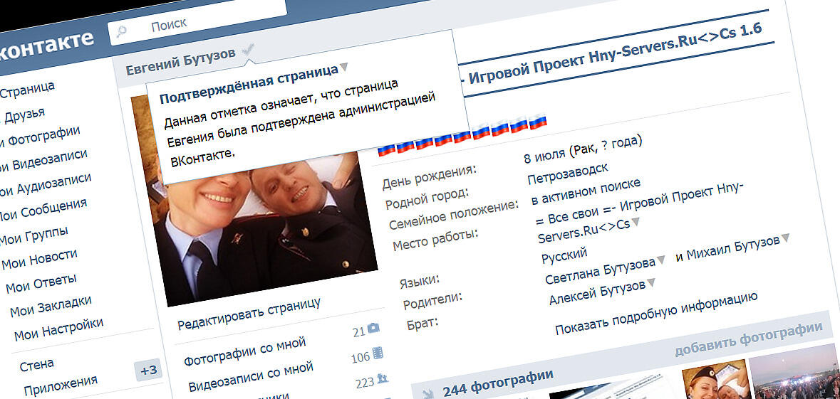Click the camera icon next to 21
The width and height of the screenshot is (840, 399).
click(373, 328)
